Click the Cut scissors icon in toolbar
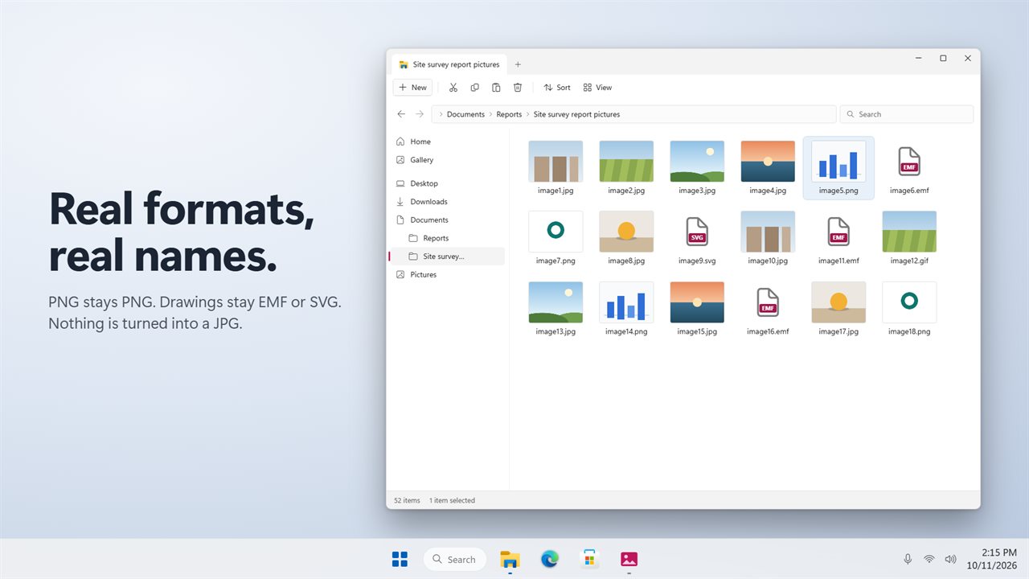Image resolution: width=1029 pixels, height=579 pixels. pyautogui.click(x=453, y=88)
